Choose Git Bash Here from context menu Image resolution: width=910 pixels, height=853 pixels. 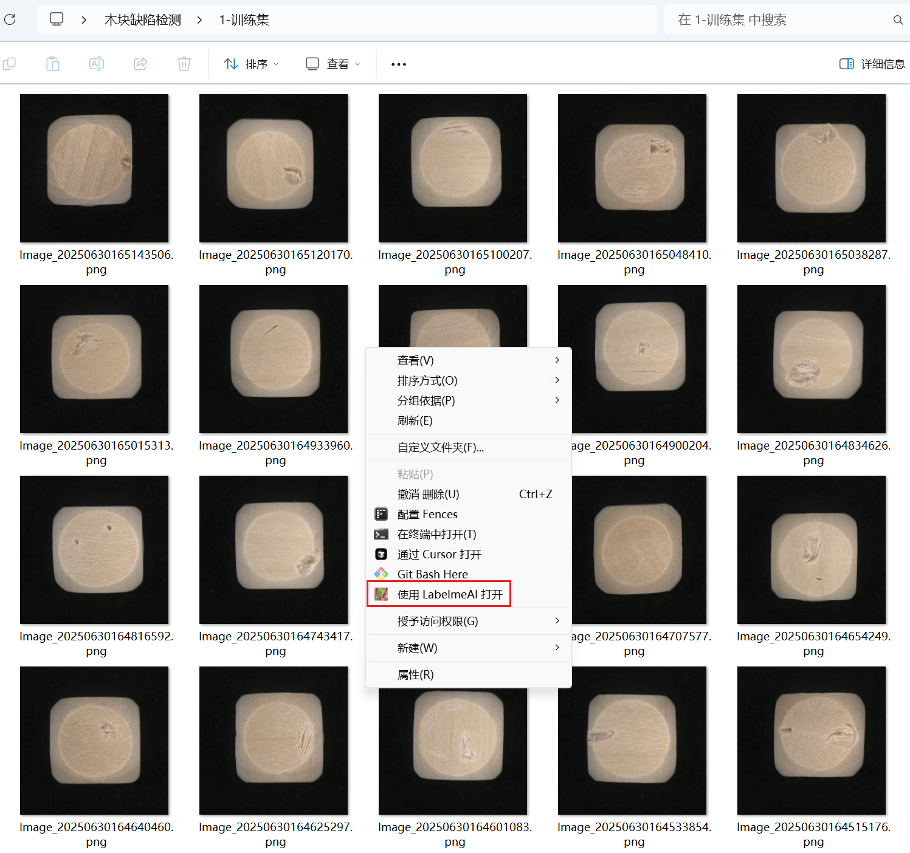click(x=432, y=574)
